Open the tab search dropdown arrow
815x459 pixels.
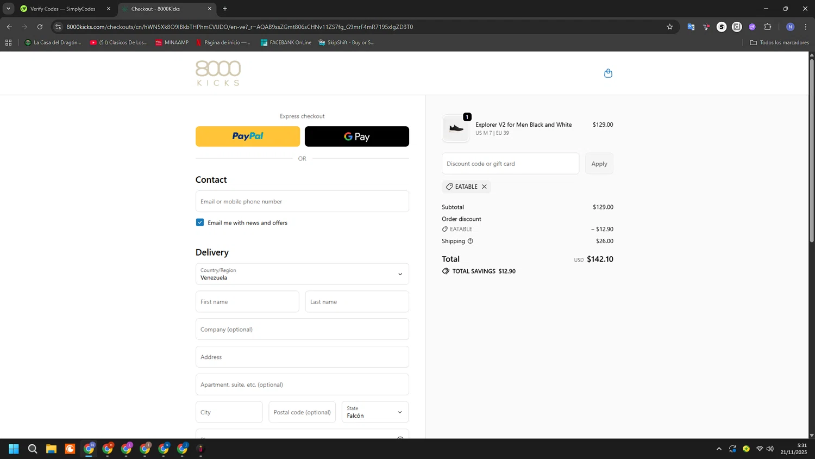point(8,9)
